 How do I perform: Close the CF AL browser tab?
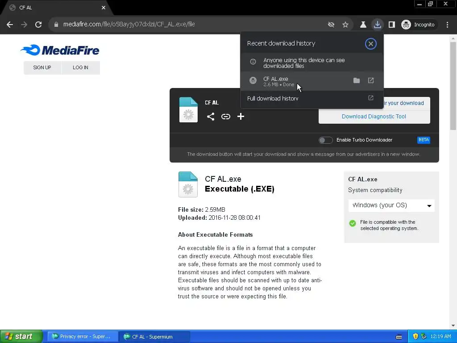click(x=104, y=8)
